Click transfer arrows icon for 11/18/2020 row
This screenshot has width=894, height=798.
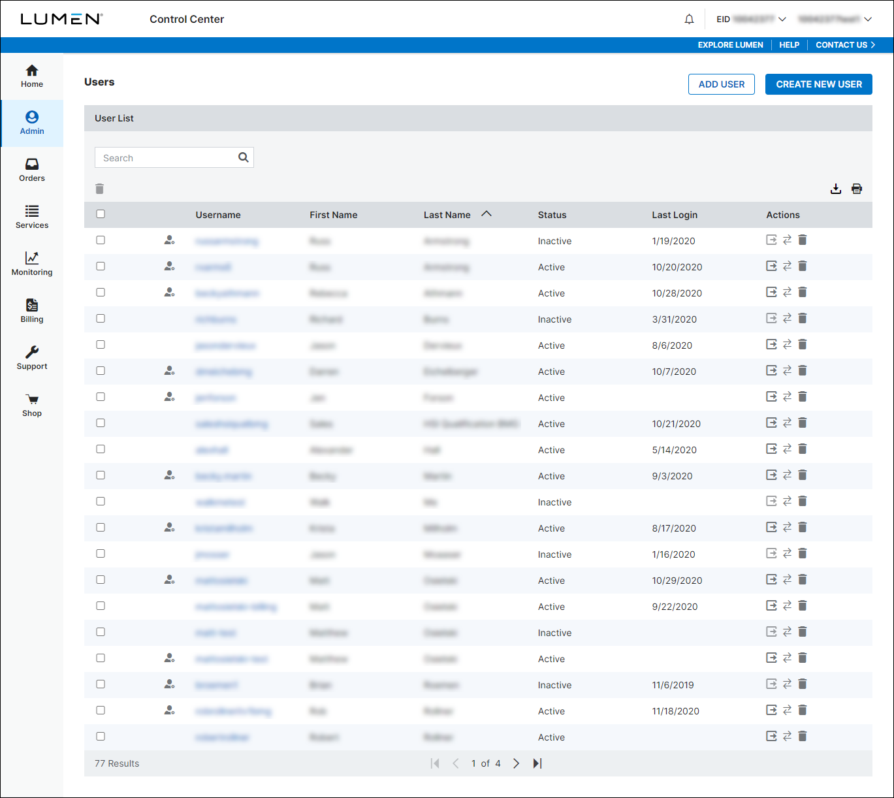(787, 710)
